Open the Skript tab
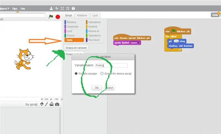221x134 pixels. pyautogui.click(x=69, y=15)
